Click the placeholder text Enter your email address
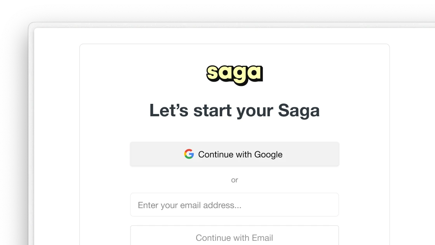 coord(189,205)
